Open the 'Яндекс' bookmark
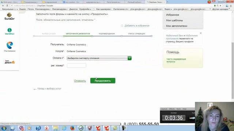This screenshot has width=234, height=131. (23, 9)
